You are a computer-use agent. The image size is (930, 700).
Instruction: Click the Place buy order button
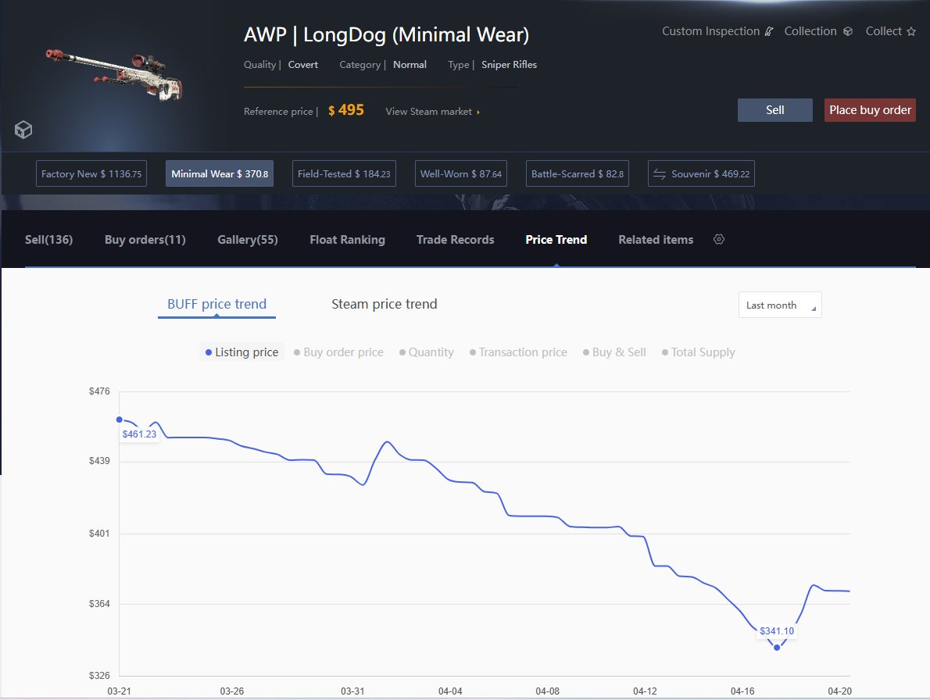(870, 110)
